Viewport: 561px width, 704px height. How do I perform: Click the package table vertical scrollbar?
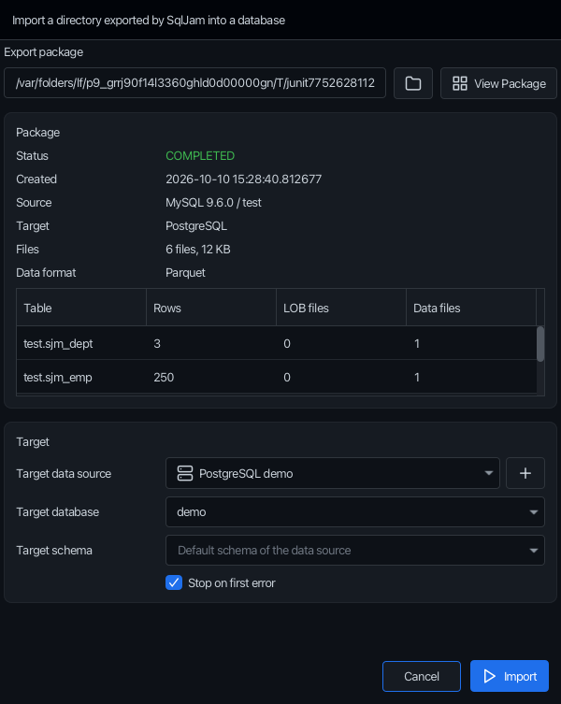(x=540, y=344)
